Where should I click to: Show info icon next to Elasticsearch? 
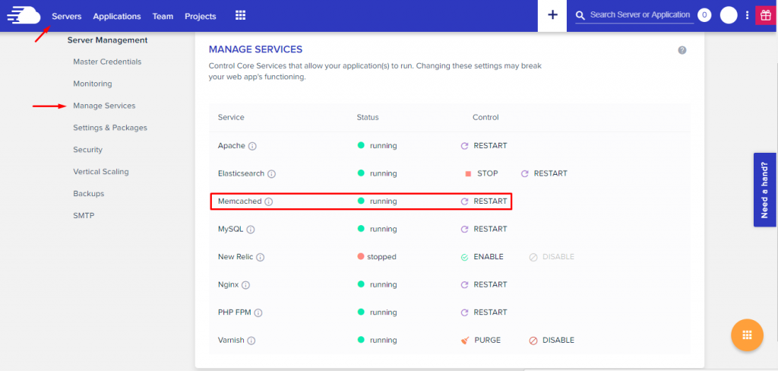click(x=272, y=174)
